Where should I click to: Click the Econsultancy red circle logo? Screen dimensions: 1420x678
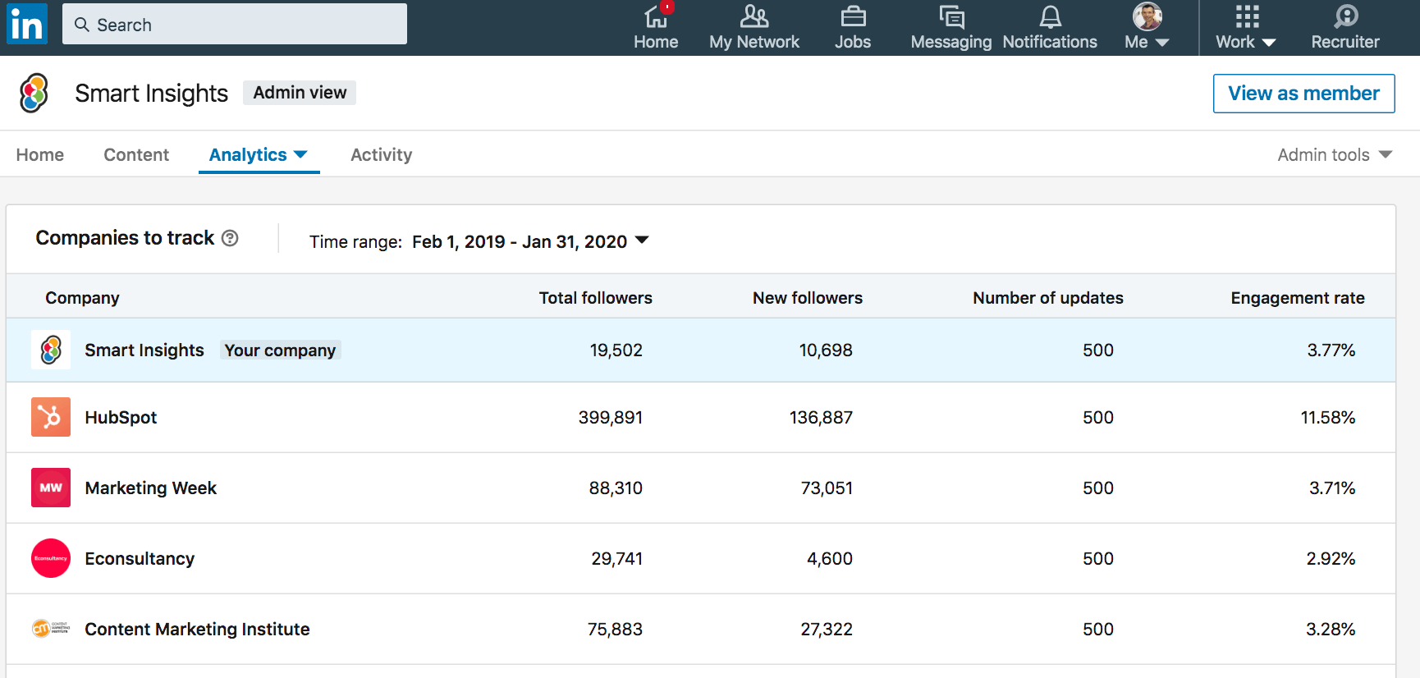coord(51,558)
